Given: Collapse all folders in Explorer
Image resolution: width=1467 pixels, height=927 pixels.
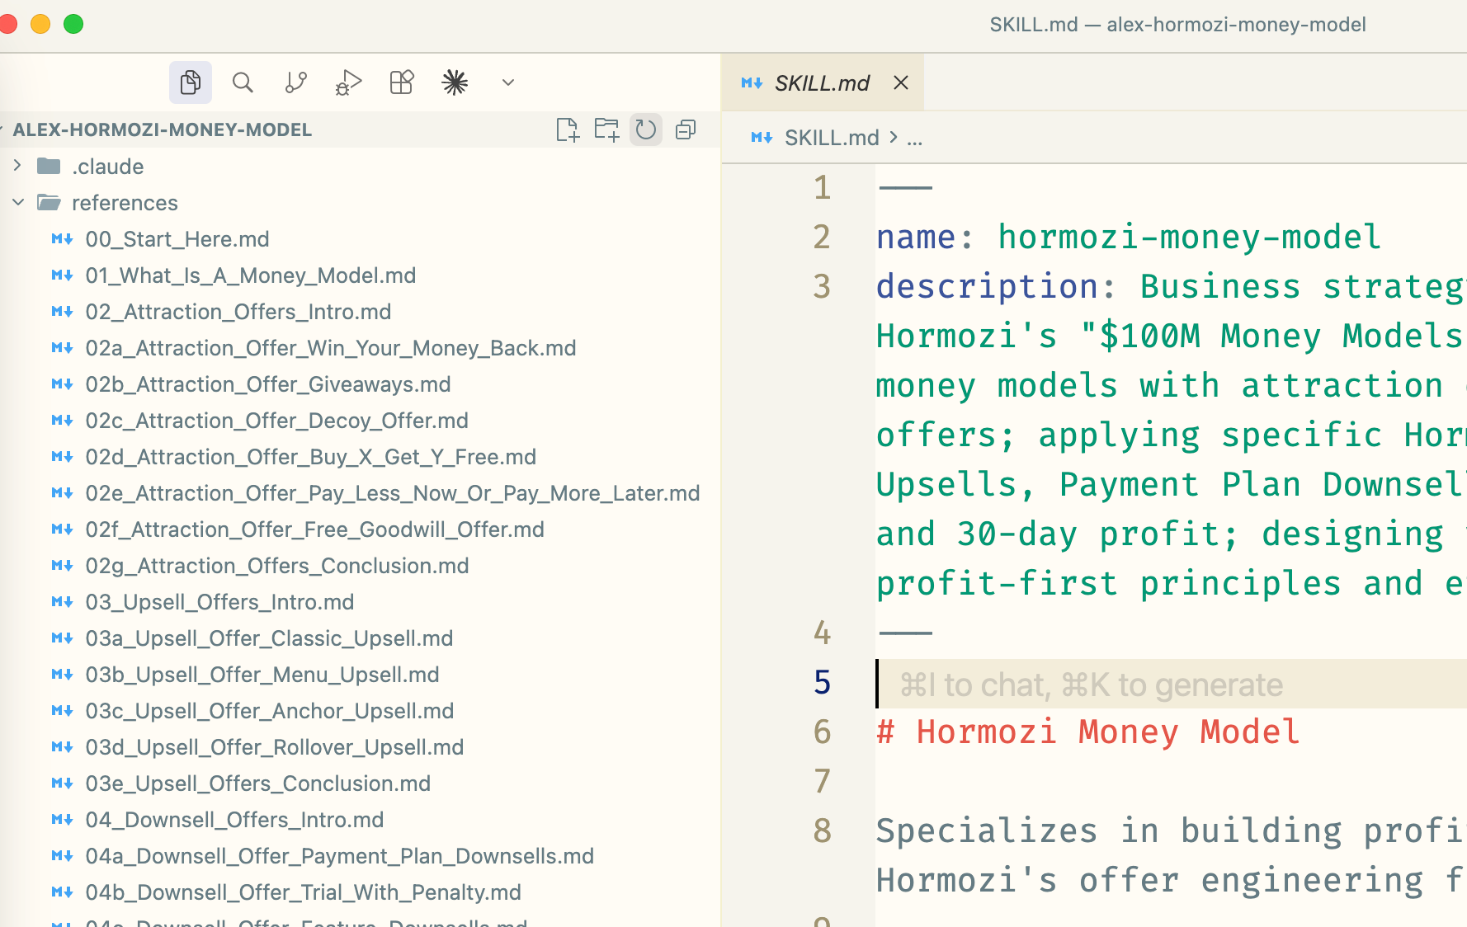Looking at the screenshot, I should click(686, 130).
